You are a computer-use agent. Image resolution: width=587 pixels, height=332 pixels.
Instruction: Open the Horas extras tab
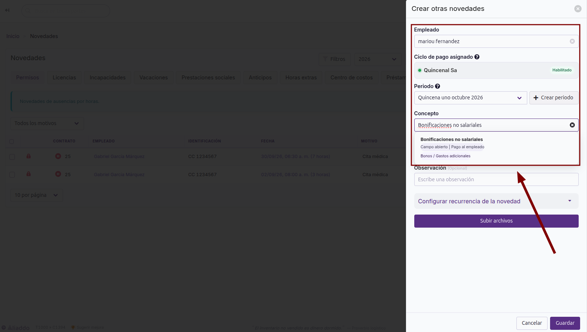[301, 78]
